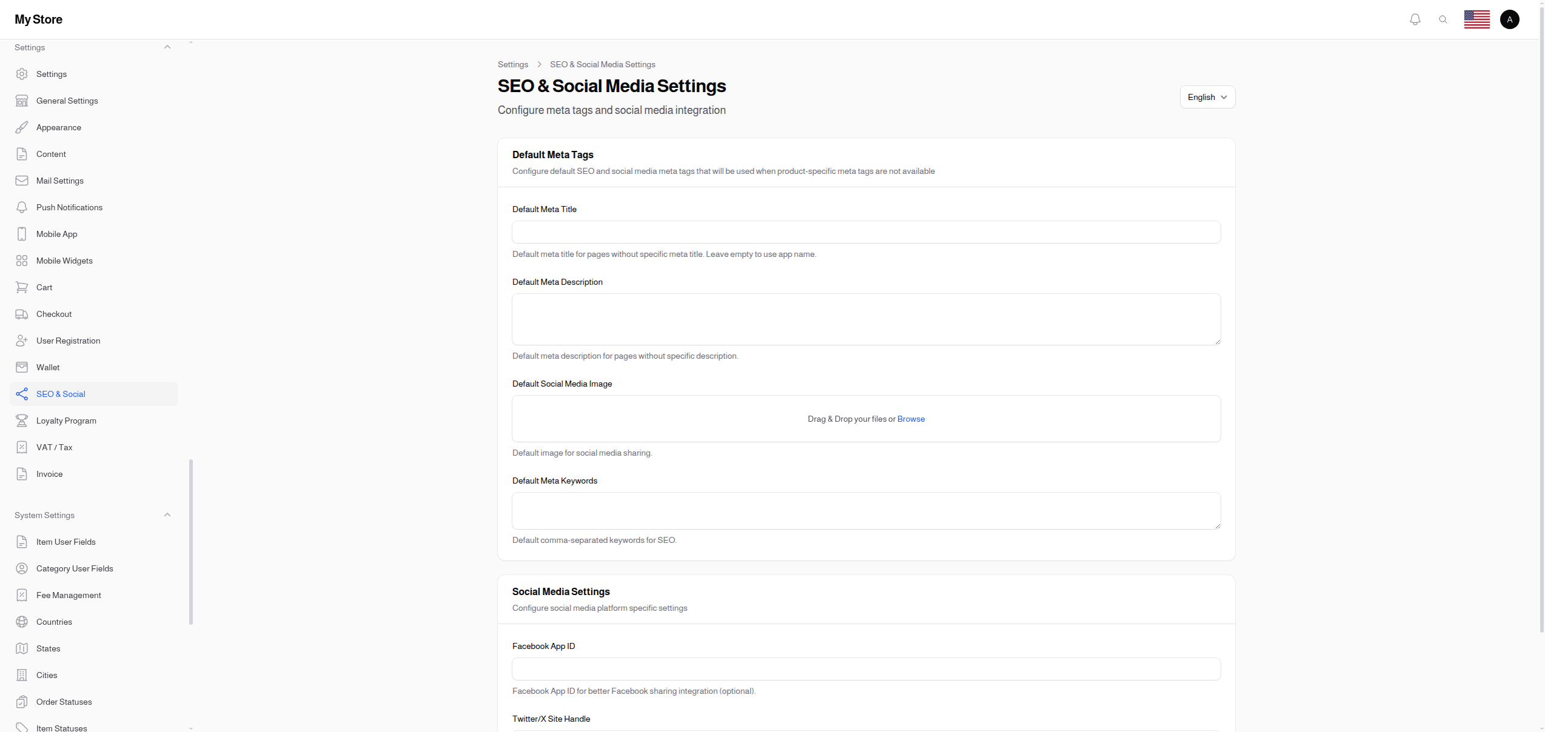Collapse the System Settings section
The image size is (1545, 732).
click(x=167, y=514)
